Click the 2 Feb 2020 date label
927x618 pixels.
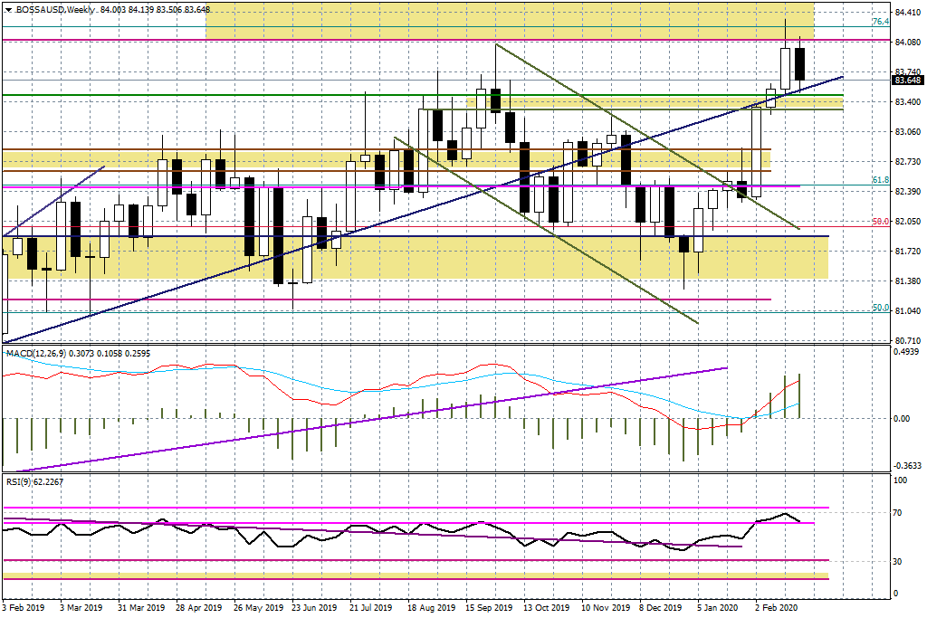[777, 607]
